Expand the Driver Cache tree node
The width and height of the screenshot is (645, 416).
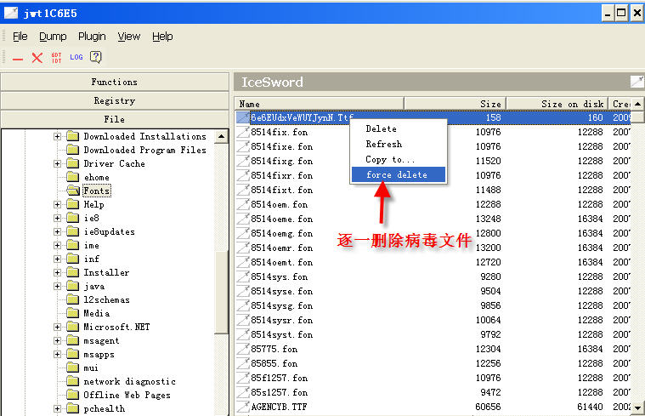(57, 163)
